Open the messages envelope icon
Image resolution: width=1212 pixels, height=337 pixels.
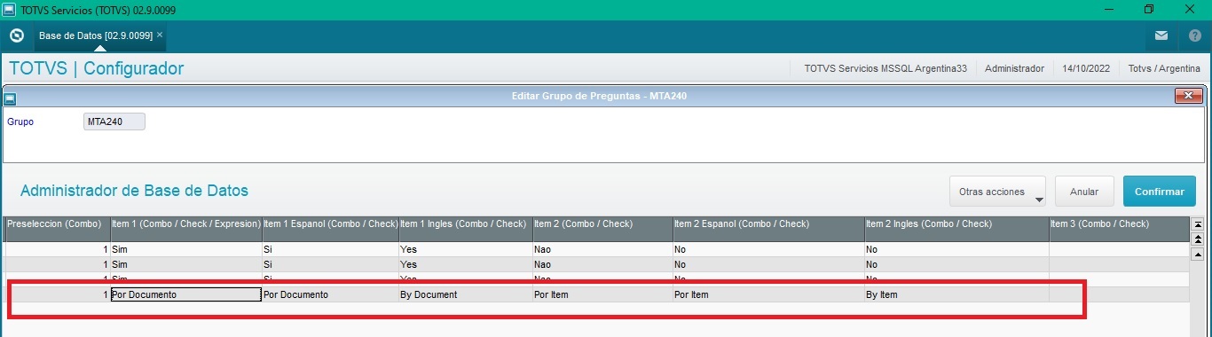tap(1161, 35)
